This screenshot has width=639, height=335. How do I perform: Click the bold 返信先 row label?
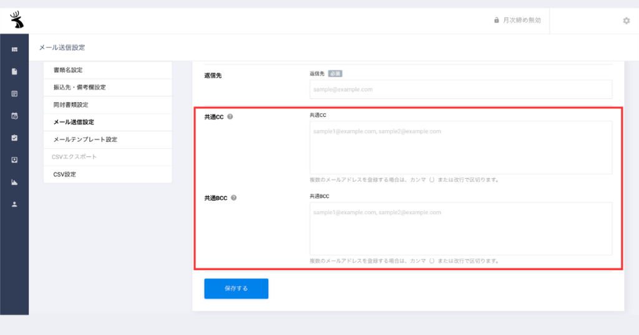click(213, 75)
